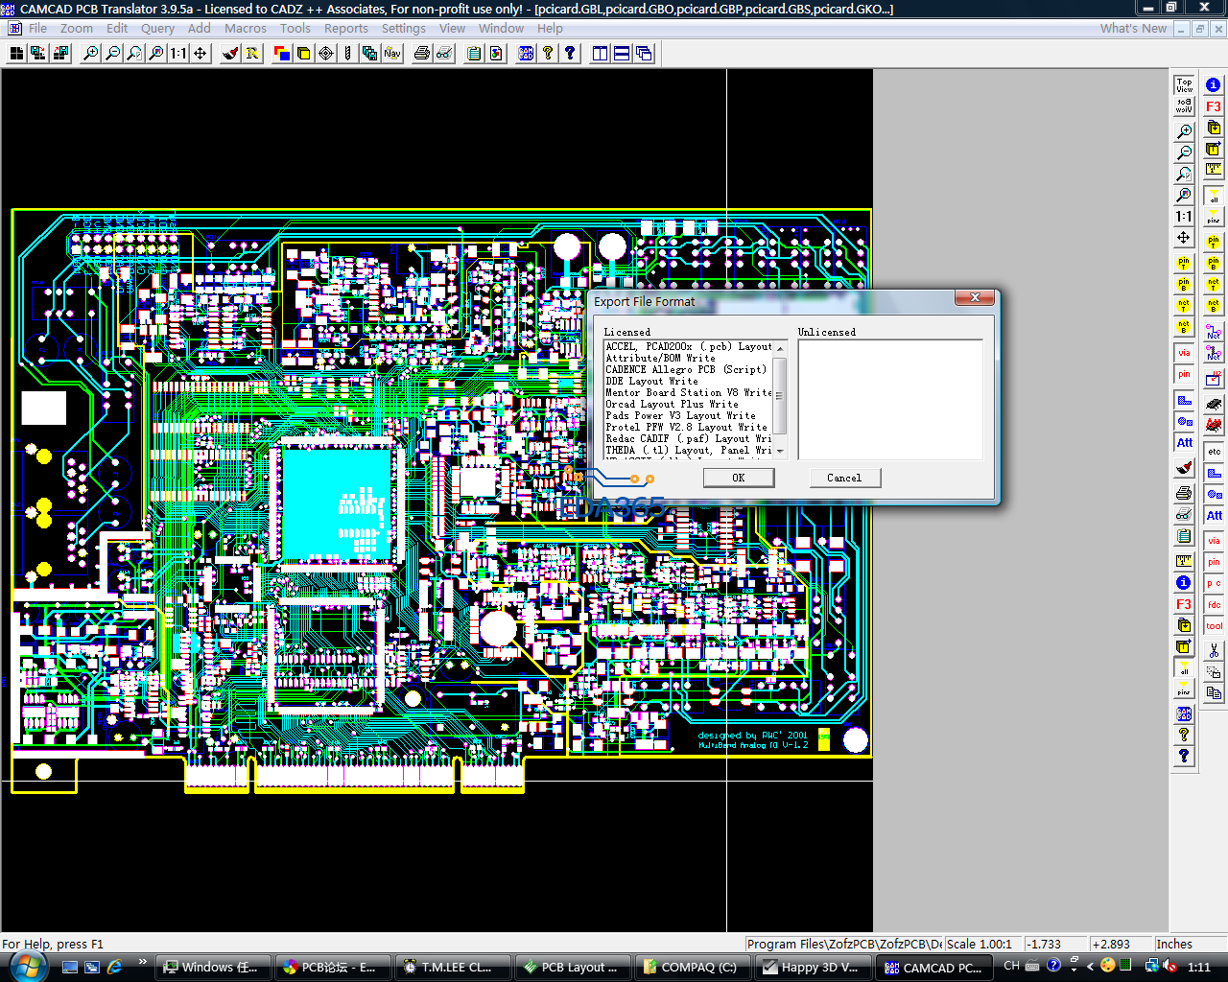Select 'CADENCE Allegro PCB (Script)' format
Screen dimensions: 1228x982
[x=689, y=369]
